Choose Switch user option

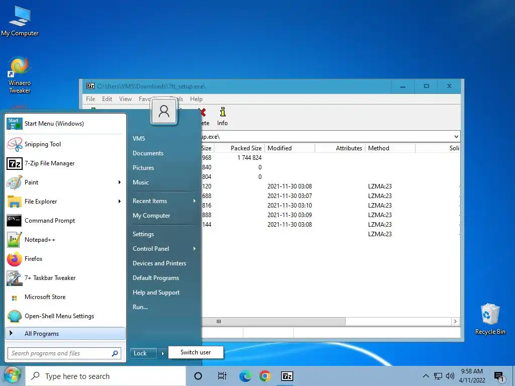pyautogui.click(x=196, y=352)
